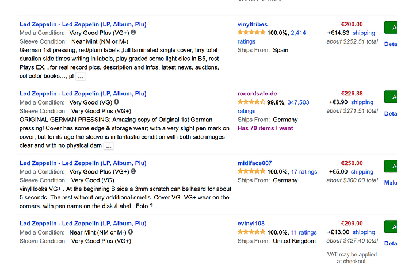The width and height of the screenshot is (397, 265).
Task: Open shipping details for €14.63 charge
Action: 364,33
